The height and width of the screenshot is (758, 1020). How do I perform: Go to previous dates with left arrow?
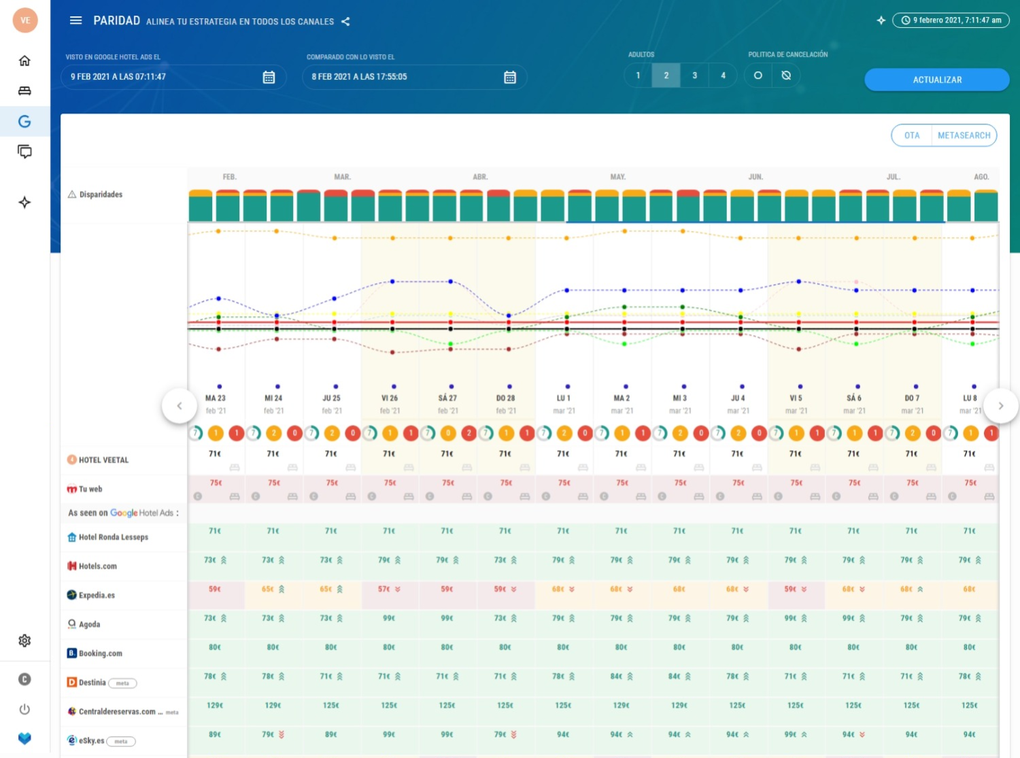(180, 406)
